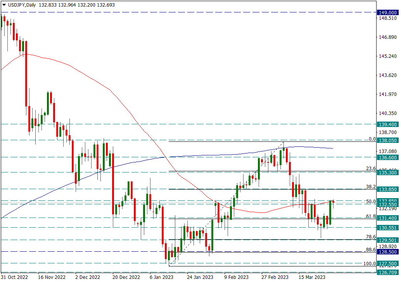This screenshot has width=401, height=282.
Task: Click the 137.080 axis price
Action: [x=388, y=151]
